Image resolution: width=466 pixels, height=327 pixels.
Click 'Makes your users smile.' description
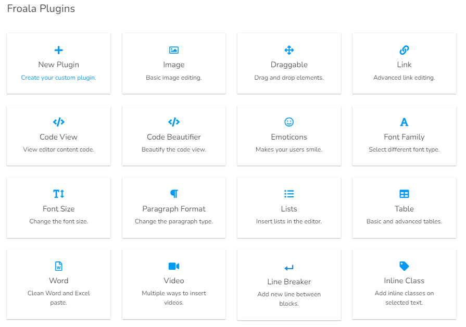tap(289, 149)
